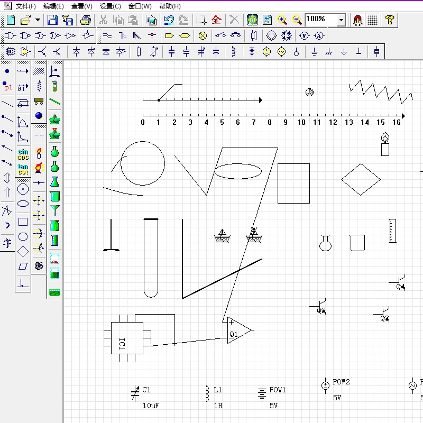Click the yellow question mark help icon
This screenshot has height=423, width=423.
[x=390, y=20]
